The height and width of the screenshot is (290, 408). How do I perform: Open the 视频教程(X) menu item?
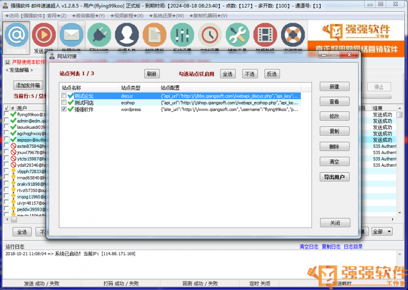[127, 16]
